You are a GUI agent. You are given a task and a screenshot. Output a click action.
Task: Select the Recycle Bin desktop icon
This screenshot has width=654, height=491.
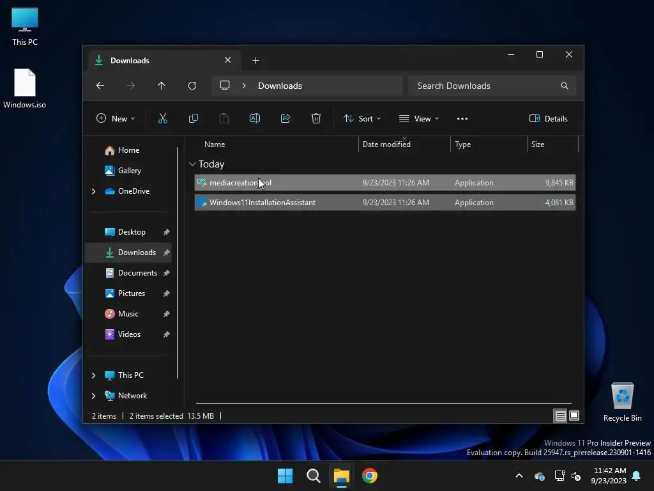tap(622, 403)
